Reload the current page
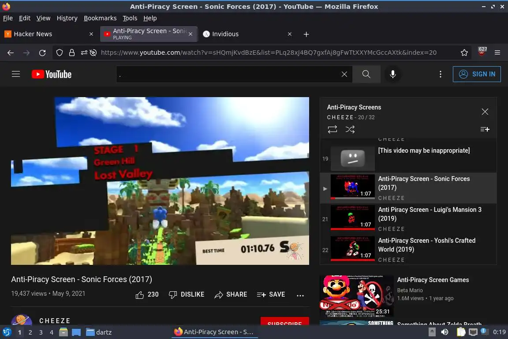 tap(42, 53)
